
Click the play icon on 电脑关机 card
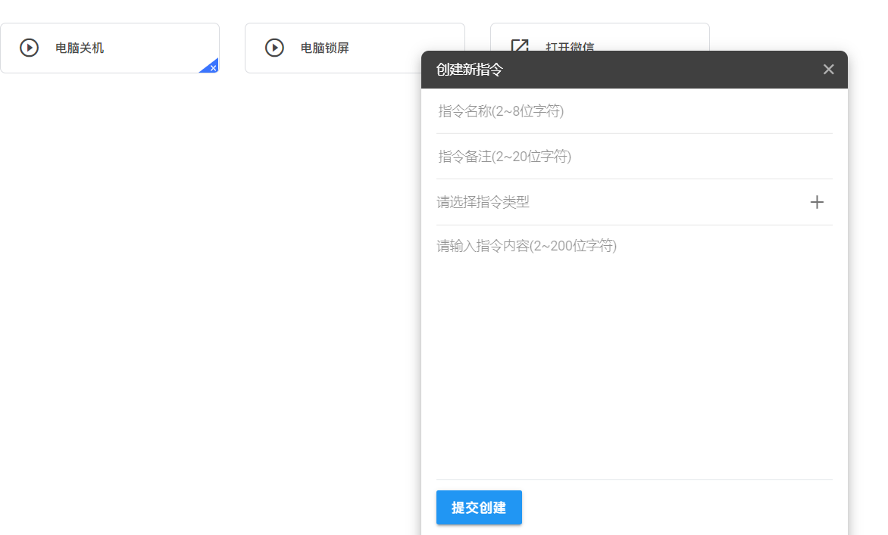click(29, 48)
